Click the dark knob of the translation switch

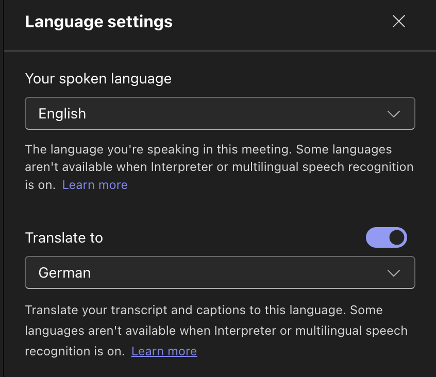coord(396,237)
